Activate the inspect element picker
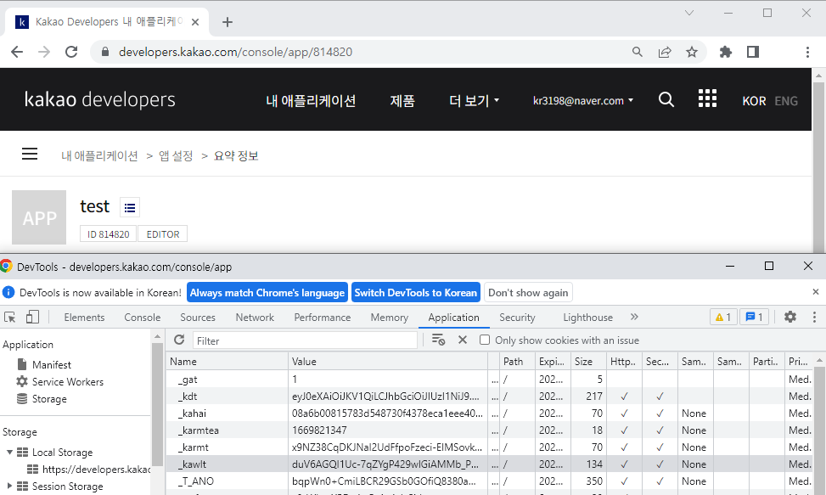826x495 pixels. (x=10, y=317)
